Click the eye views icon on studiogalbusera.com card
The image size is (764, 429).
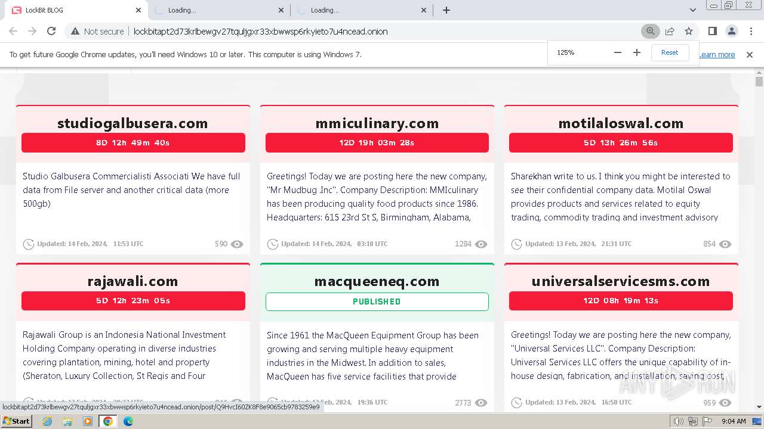tap(237, 244)
